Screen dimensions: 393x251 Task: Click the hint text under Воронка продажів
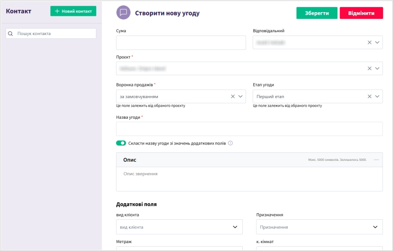pyautogui.click(x=151, y=106)
